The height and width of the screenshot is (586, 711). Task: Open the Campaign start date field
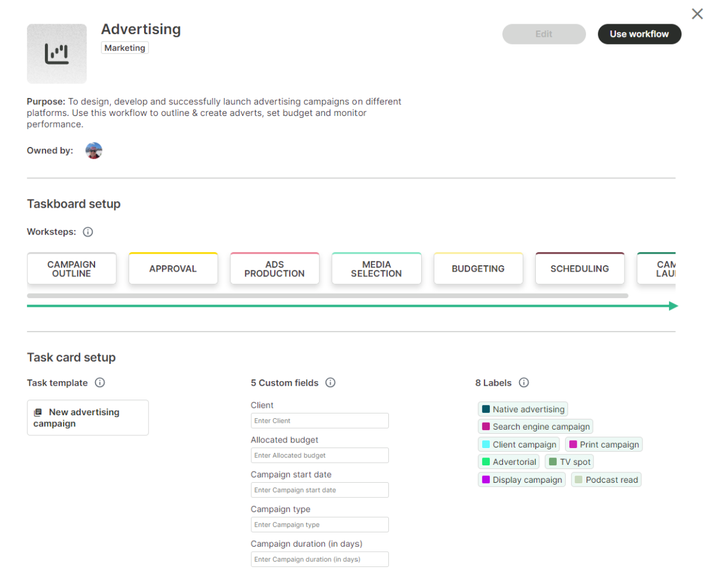(319, 490)
